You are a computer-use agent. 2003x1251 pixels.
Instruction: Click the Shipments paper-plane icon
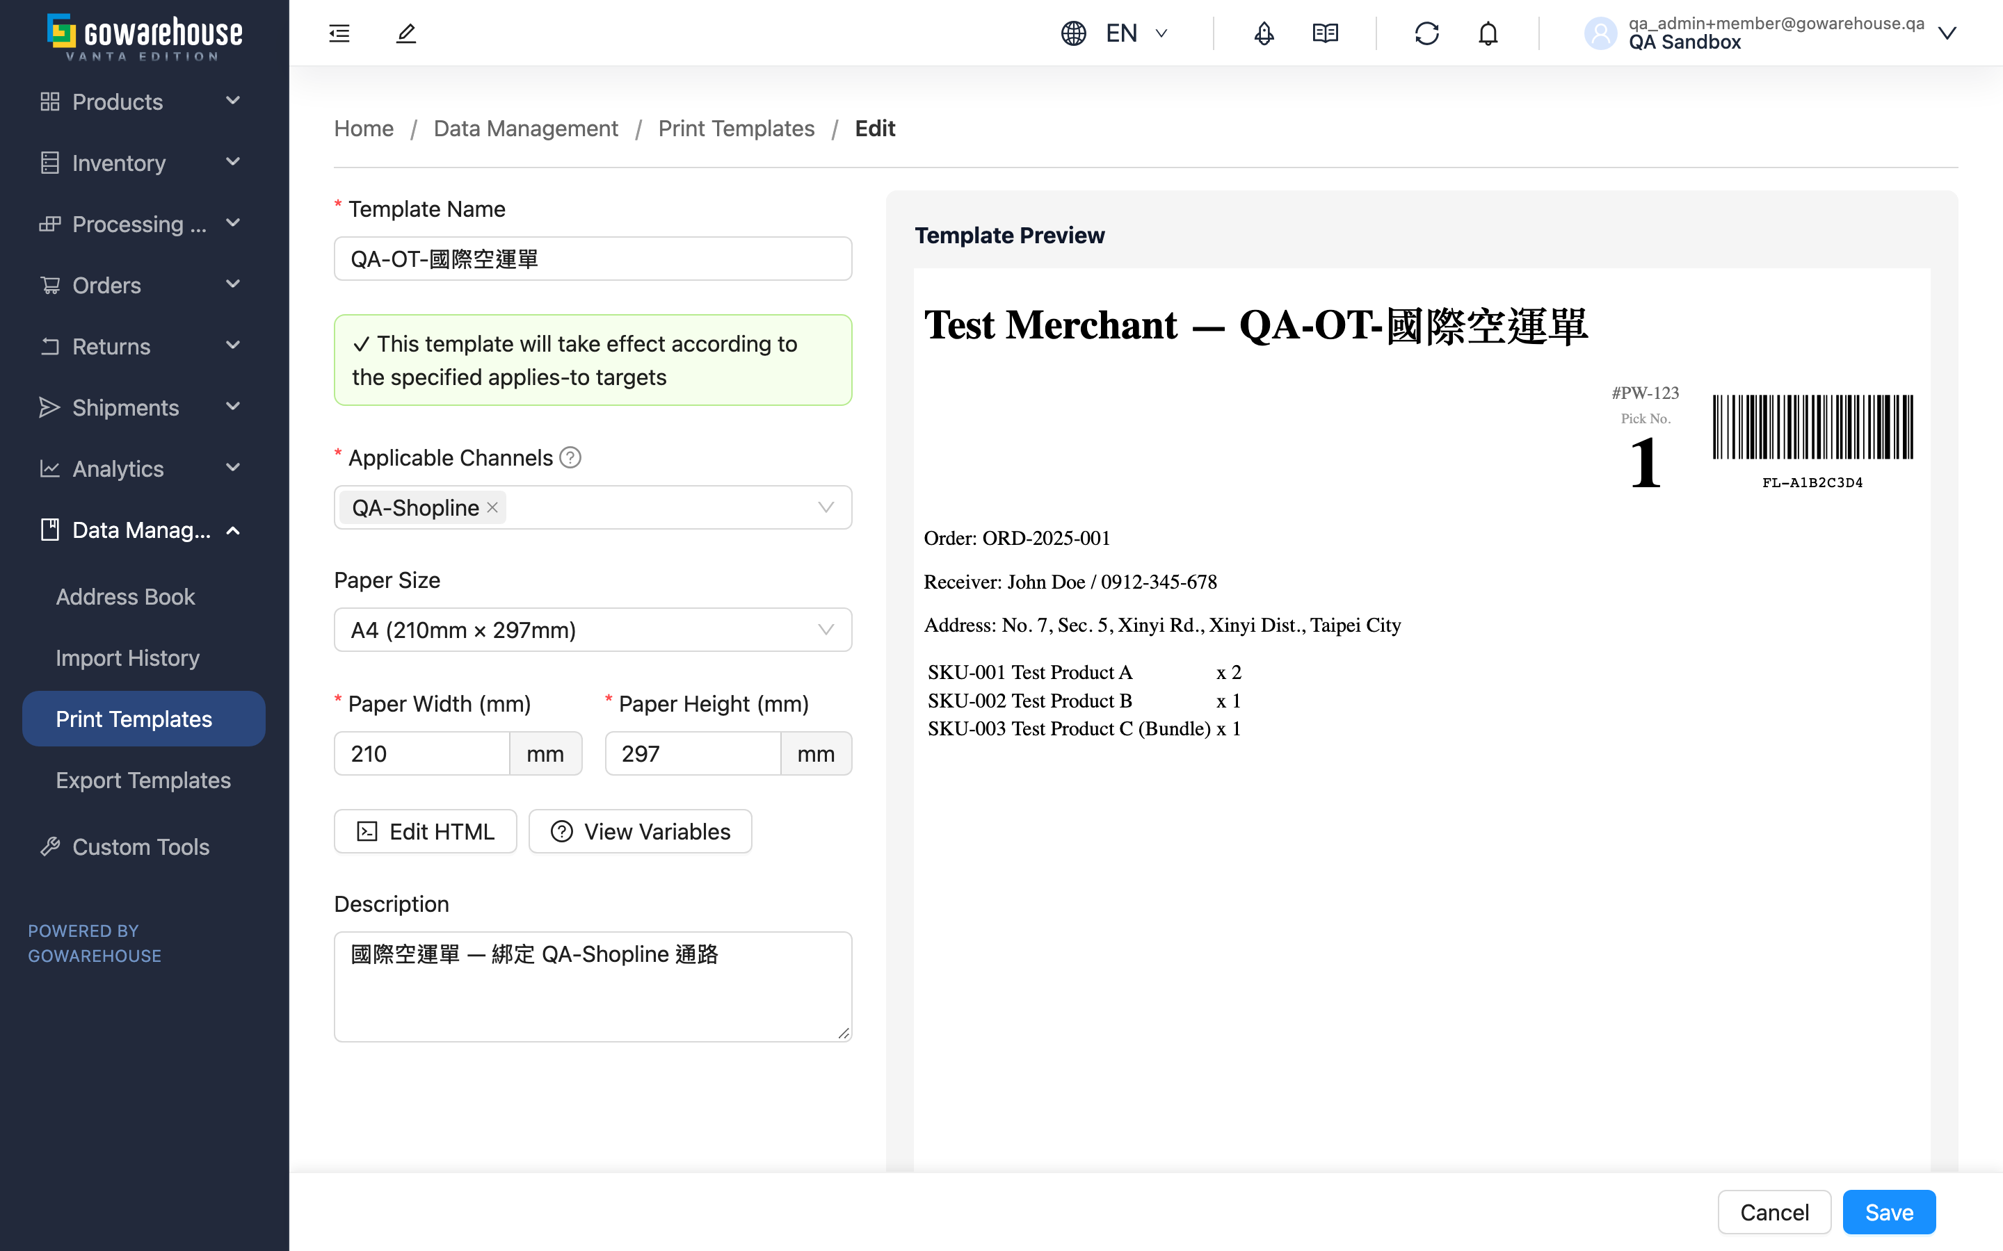pyautogui.click(x=49, y=407)
